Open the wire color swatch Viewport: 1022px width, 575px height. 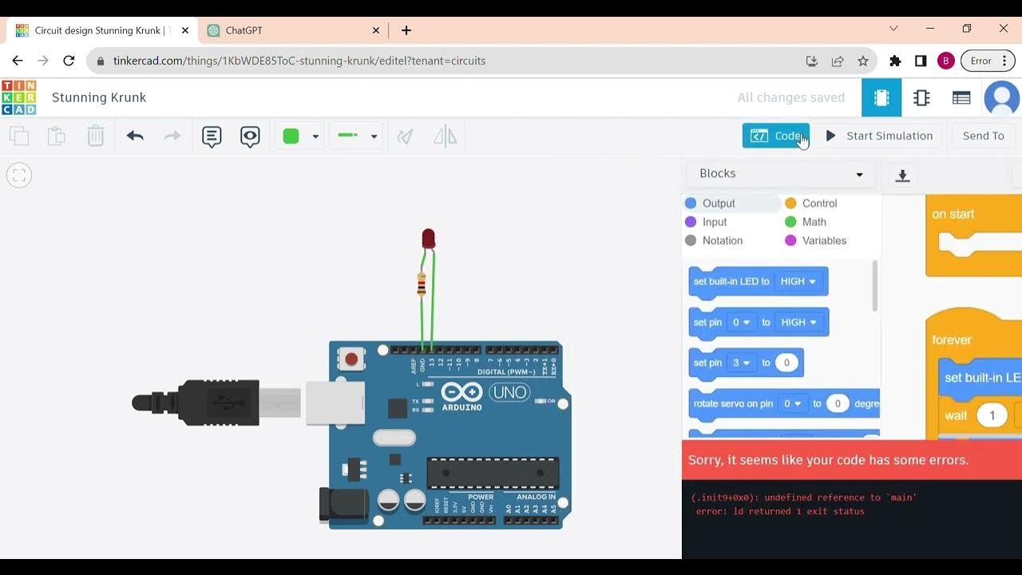coord(291,137)
